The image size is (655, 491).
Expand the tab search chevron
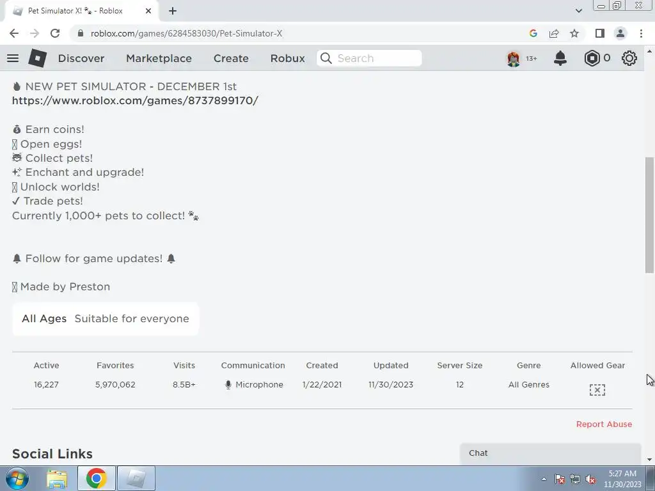(x=578, y=11)
